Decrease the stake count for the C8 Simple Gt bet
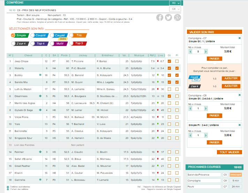This screenshot has width=248, height=193. tap(190, 109)
